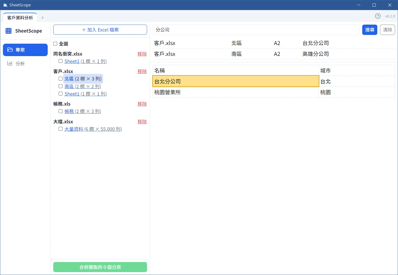Click the 名稱 column header
398x275 pixels.
tap(236, 70)
